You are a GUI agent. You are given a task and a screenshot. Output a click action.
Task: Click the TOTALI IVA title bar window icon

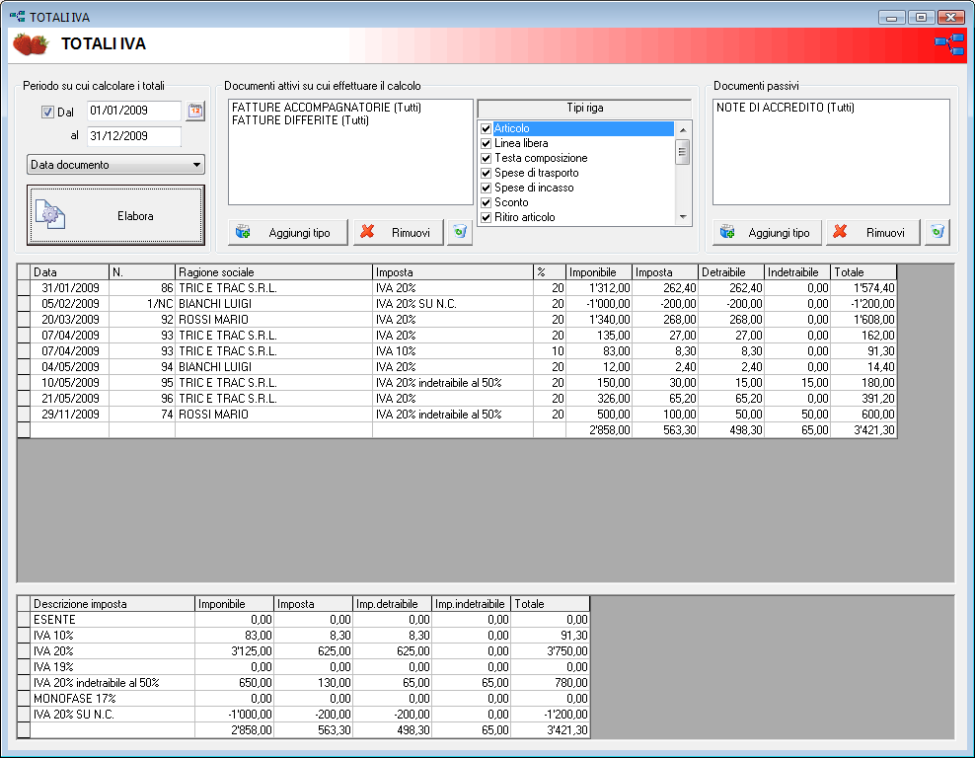(17, 17)
